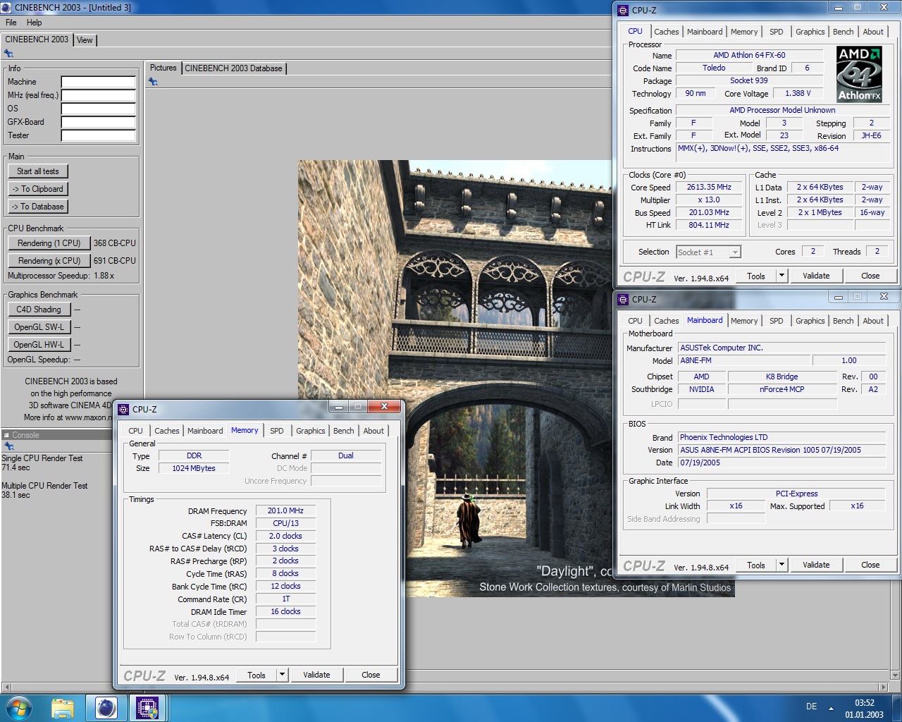Screen dimensions: 902x722
Task: Switch to CINEBENCH taskbar icon
Action: coord(106,708)
